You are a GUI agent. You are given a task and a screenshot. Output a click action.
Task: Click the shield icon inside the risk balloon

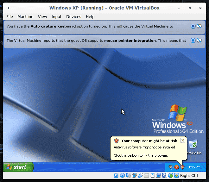click(x=116, y=141)
